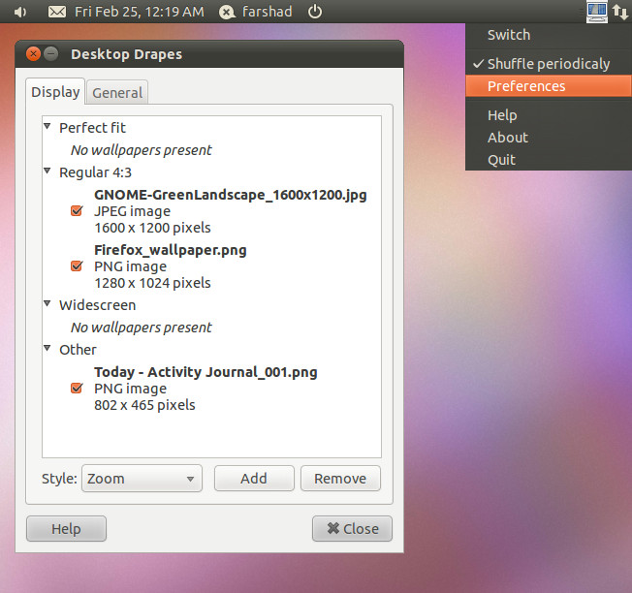Collapse the Regular 4:3 group
632x593 pixels.
pos(47,171)
